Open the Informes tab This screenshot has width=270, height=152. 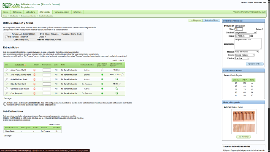click(x=77, y=12)
